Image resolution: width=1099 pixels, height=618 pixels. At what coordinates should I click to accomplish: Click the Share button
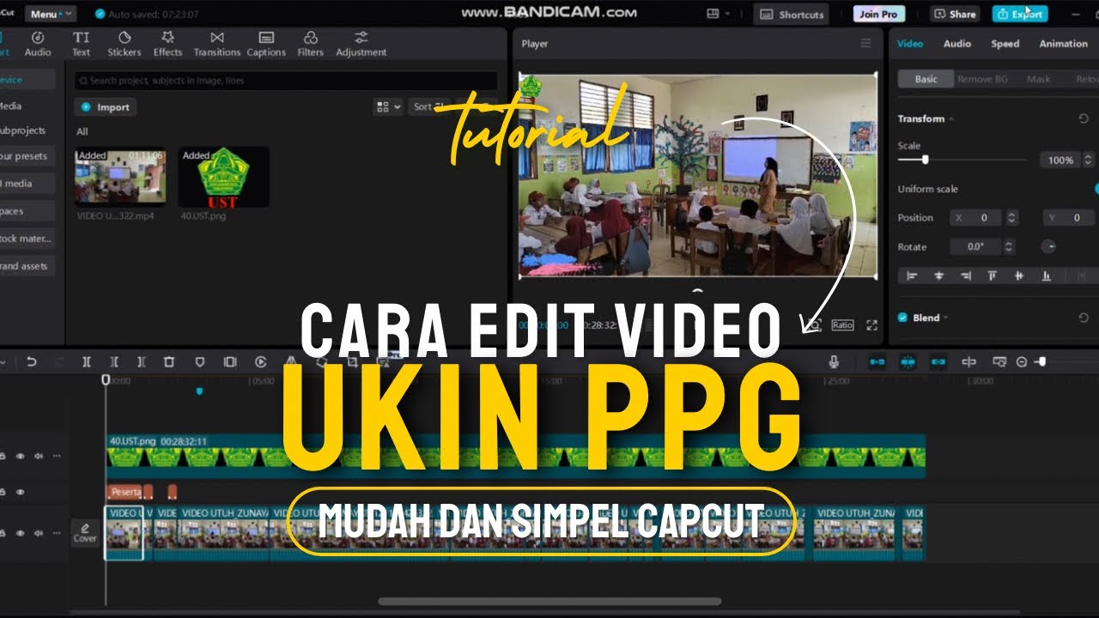pos(955,14)
